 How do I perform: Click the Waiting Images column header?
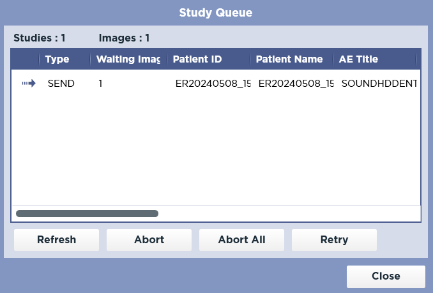point(128,59)
